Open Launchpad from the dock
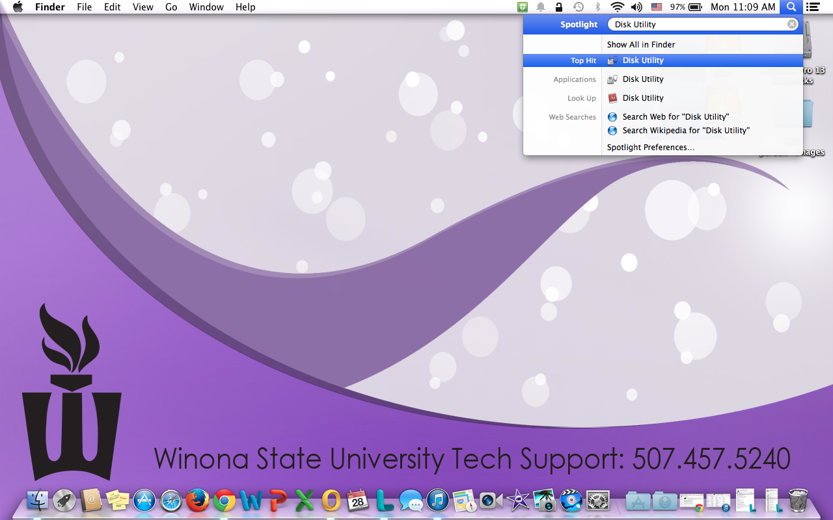Viewport: 833px width, 520px height. 64,500
